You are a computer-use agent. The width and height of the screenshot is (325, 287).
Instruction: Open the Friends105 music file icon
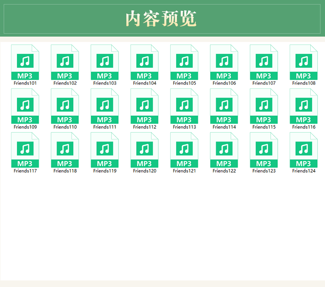pos(184,62)
